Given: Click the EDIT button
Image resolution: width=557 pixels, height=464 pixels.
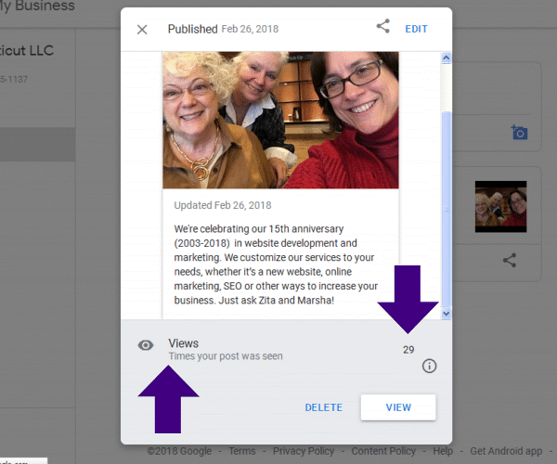Looking at the screenshot, I should pos(417,29).
